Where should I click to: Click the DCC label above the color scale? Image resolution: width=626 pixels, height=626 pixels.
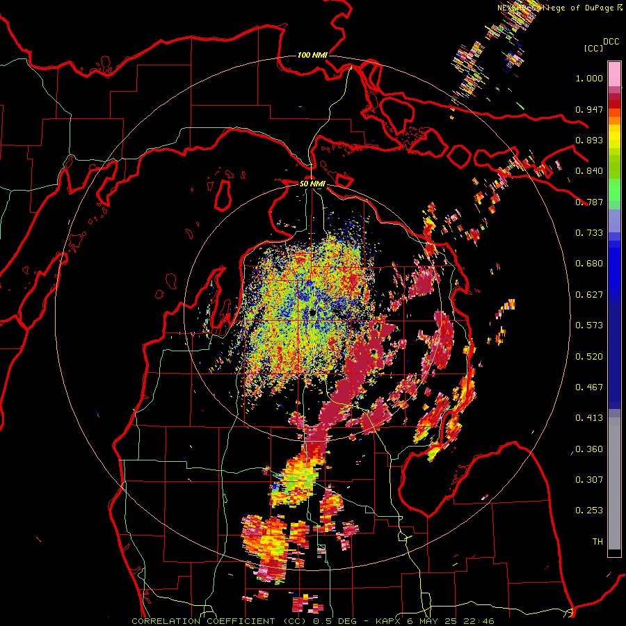[611, 42]
